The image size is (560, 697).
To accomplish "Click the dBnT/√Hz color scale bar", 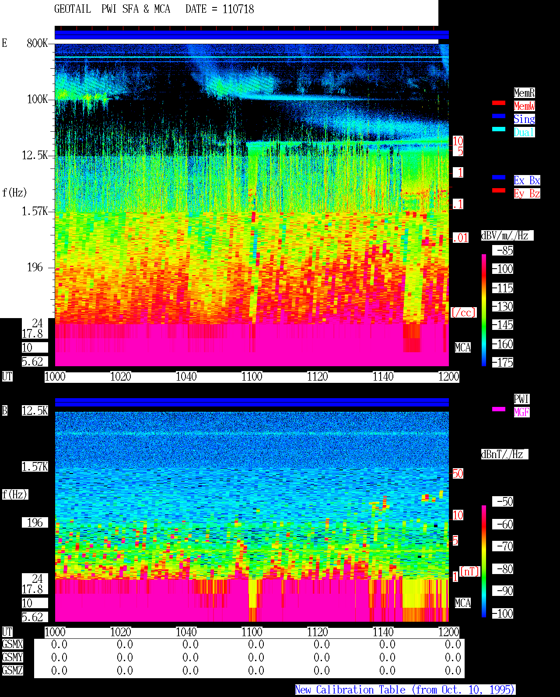I will (484, 561).
